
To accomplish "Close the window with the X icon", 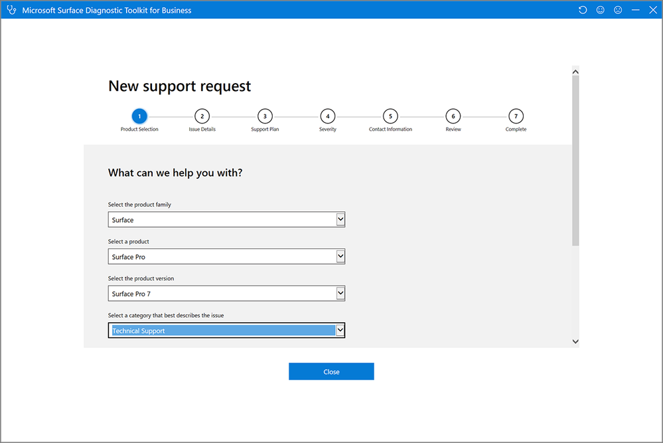I will click(653, 10).
